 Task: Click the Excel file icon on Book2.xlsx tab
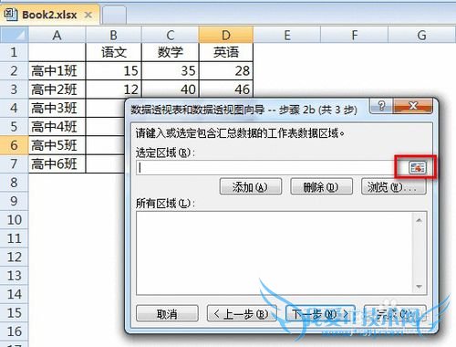tap(10, 15)
